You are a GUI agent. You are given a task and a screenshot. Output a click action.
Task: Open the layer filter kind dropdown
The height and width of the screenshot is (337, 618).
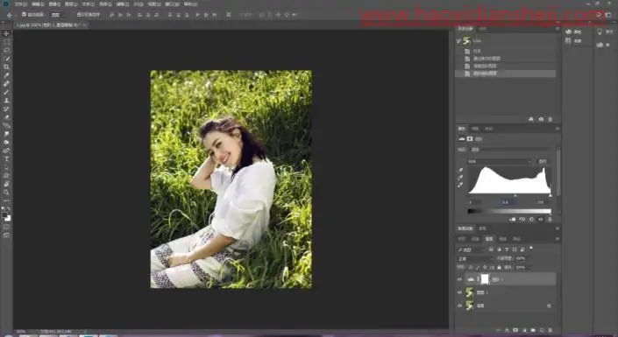click(471, 249)
